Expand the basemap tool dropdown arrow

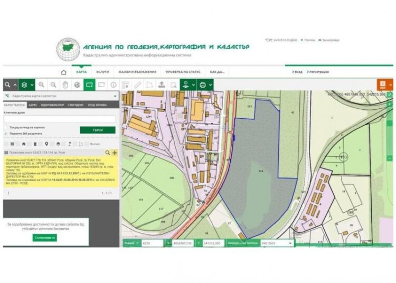pos(193,85)
